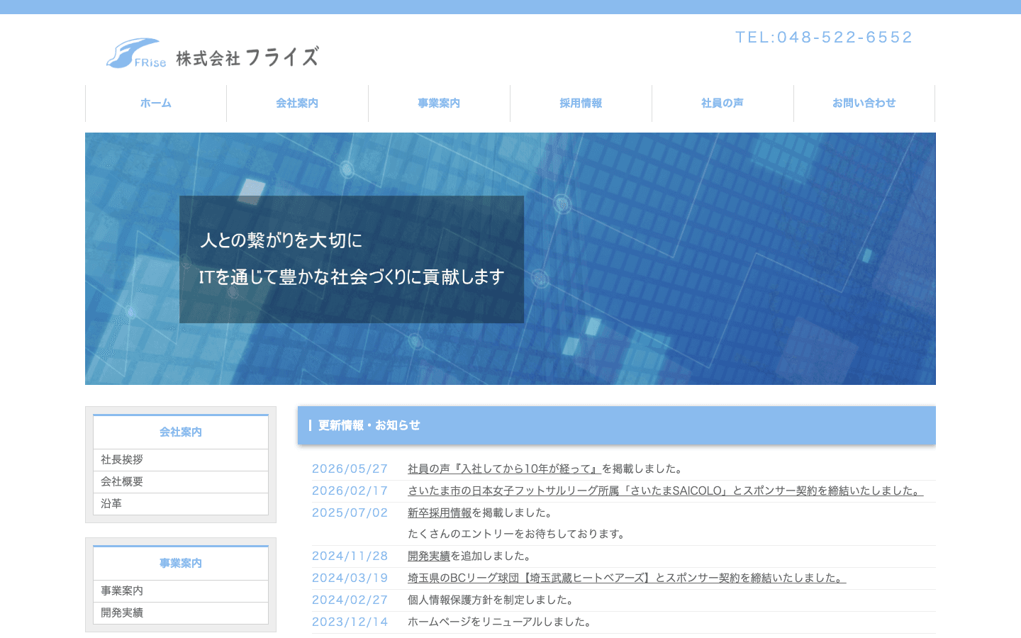Click the banner slogan 人との繋がりを大切に
Screen dimensions: 1021x638
[x=281, y=240]
